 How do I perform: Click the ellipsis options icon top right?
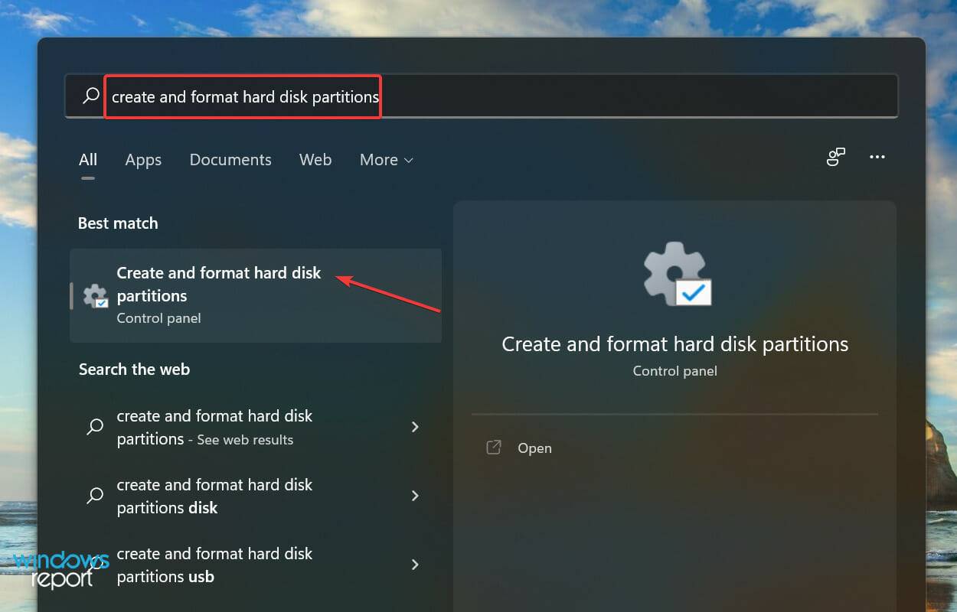[x=877, y=156]
